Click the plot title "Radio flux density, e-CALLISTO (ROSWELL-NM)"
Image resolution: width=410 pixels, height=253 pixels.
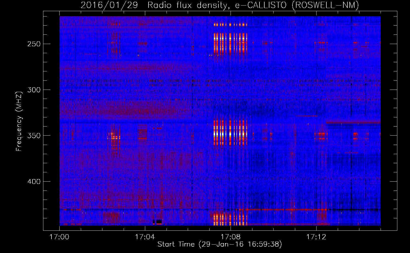click(x=253, y=5)
